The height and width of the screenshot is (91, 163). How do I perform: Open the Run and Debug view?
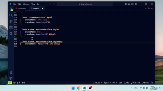pyautogui.click(x=11, y=27)
